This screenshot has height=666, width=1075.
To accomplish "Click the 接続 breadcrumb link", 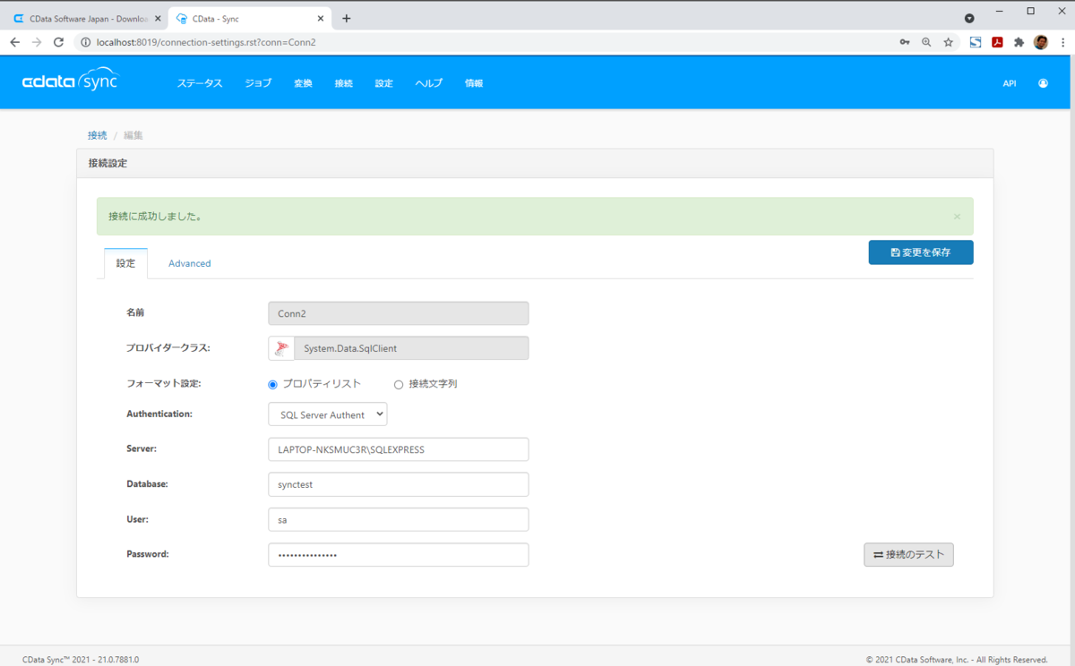I will point(97,135).
